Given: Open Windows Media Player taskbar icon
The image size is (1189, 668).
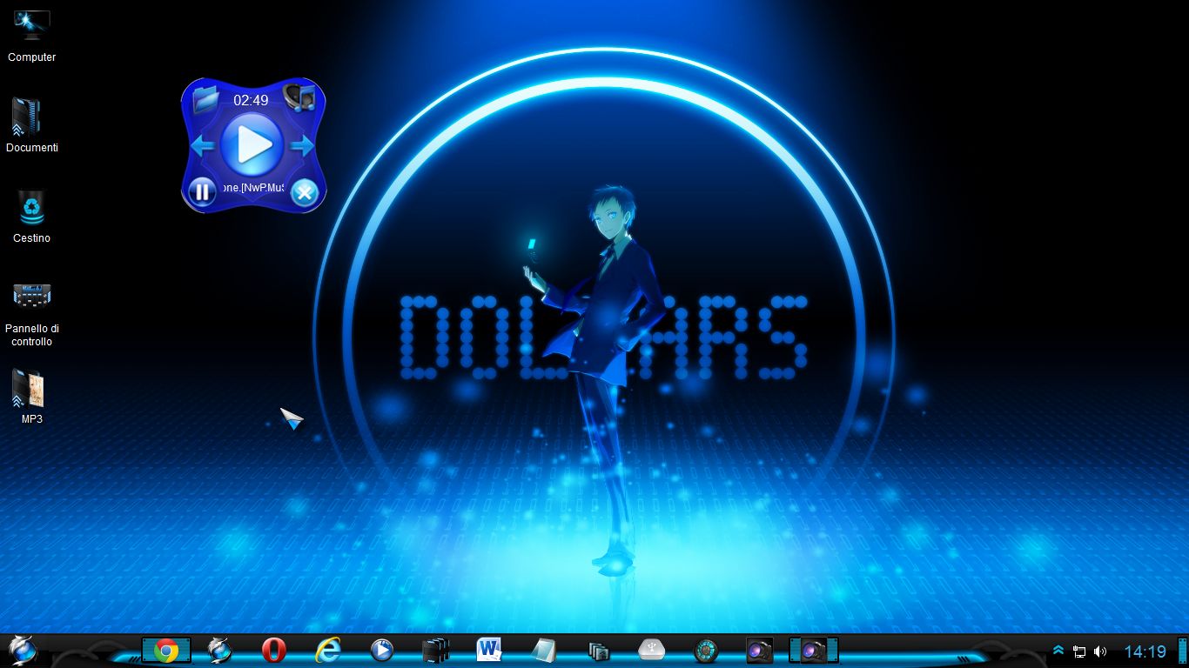Looking at the screenshot, I should tap(381, 650).
